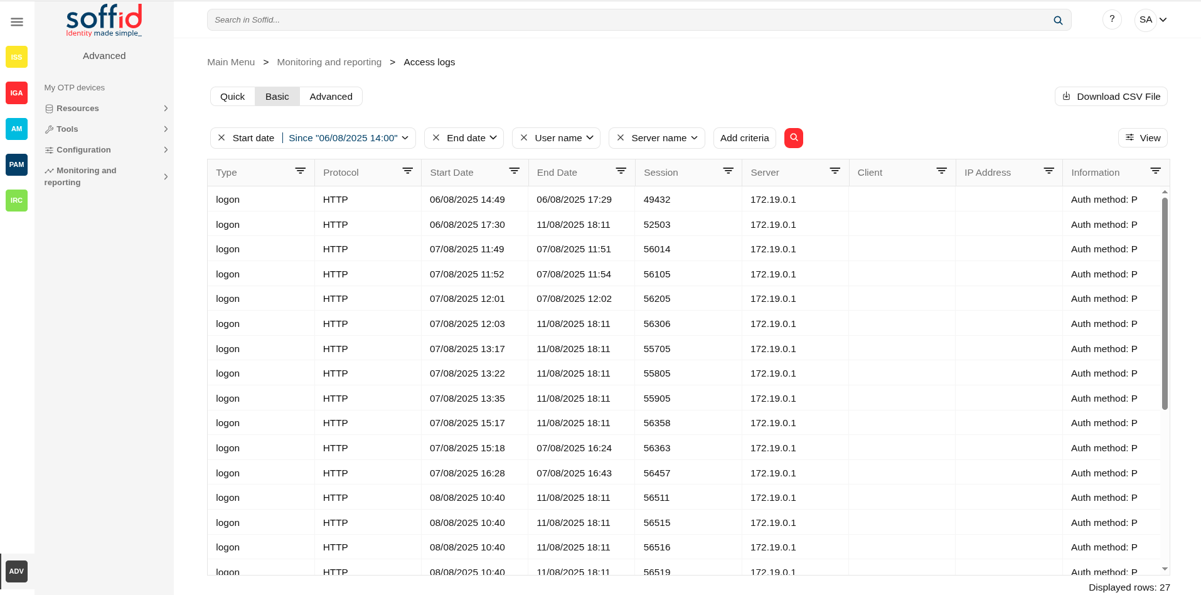Open the hamburger menu icon
This screenshot has width=1201, height=595.
(17, 22)
